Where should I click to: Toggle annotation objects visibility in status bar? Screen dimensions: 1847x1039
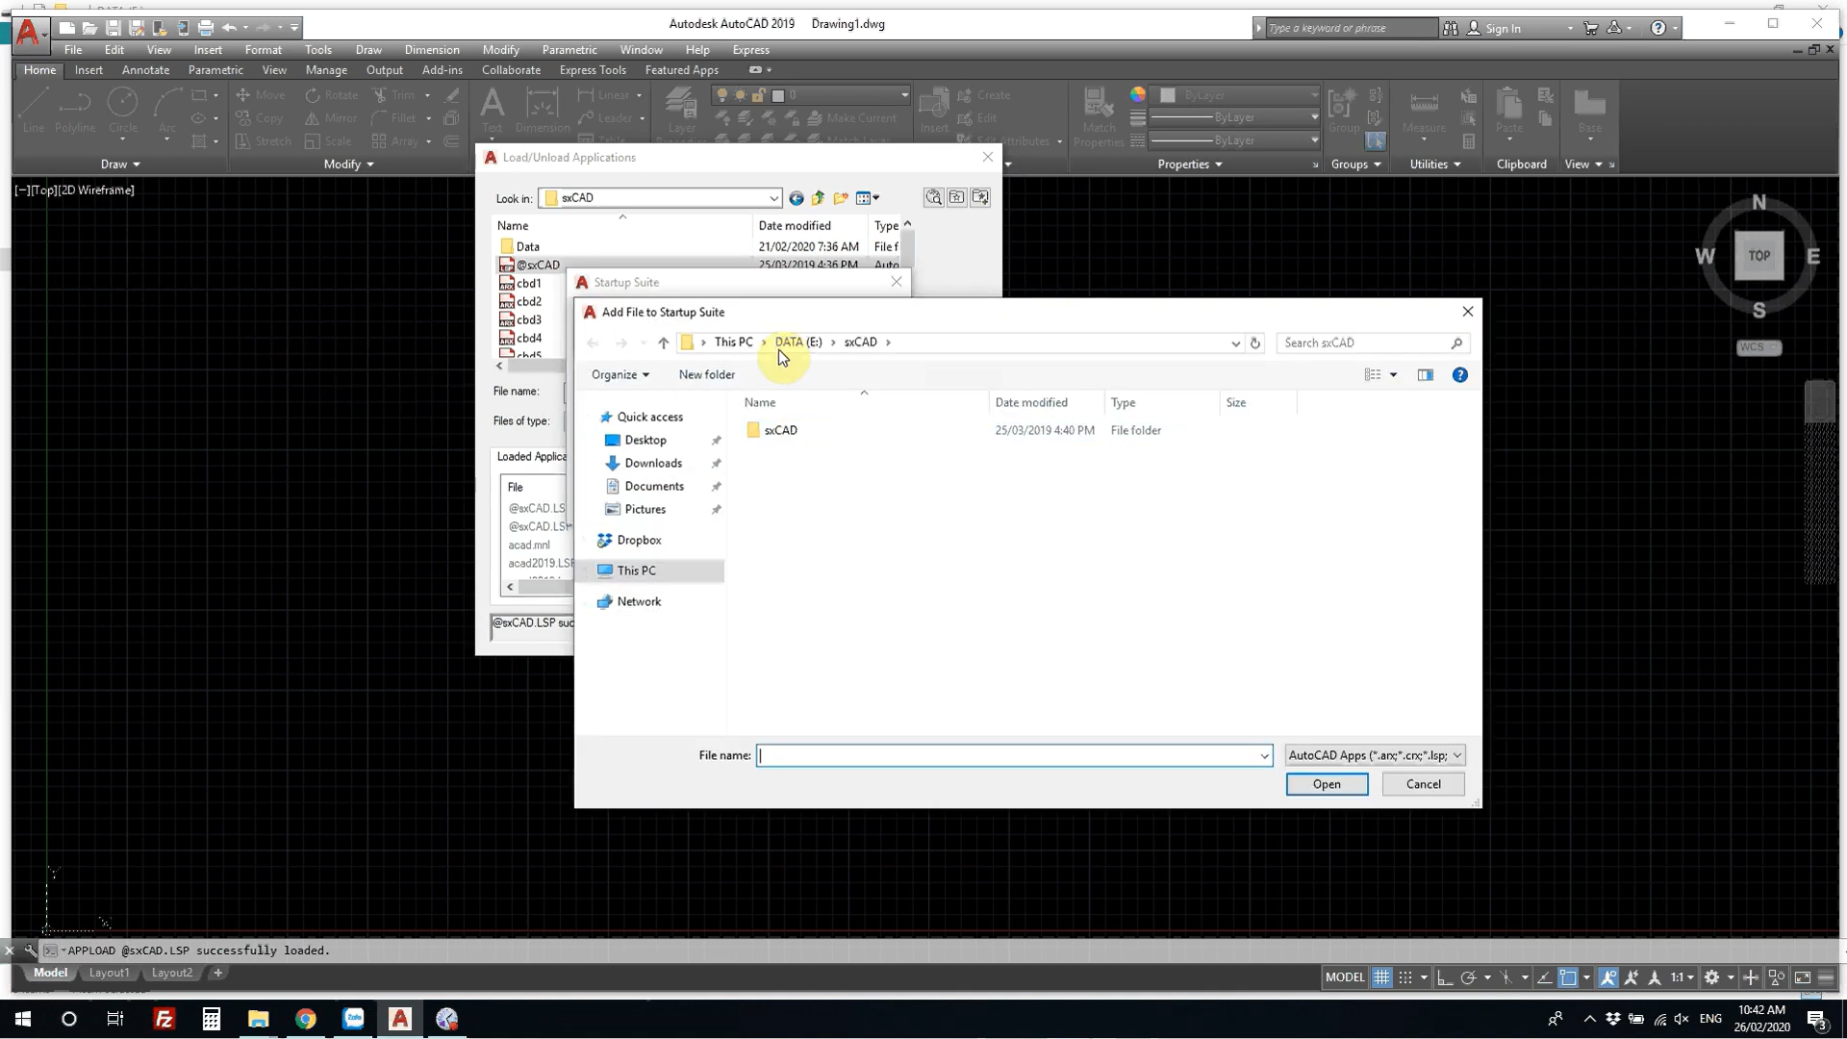point(1607,977)
